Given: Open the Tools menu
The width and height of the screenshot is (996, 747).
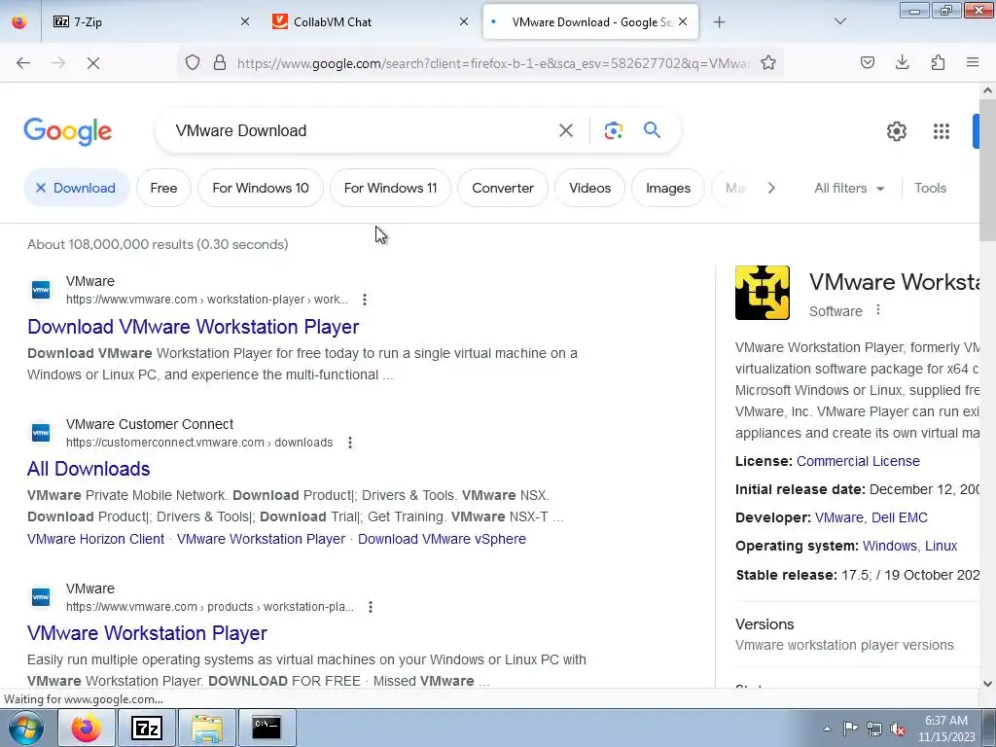Looking at the screenshot, I should pyautogui.click(x=930, y=188).
